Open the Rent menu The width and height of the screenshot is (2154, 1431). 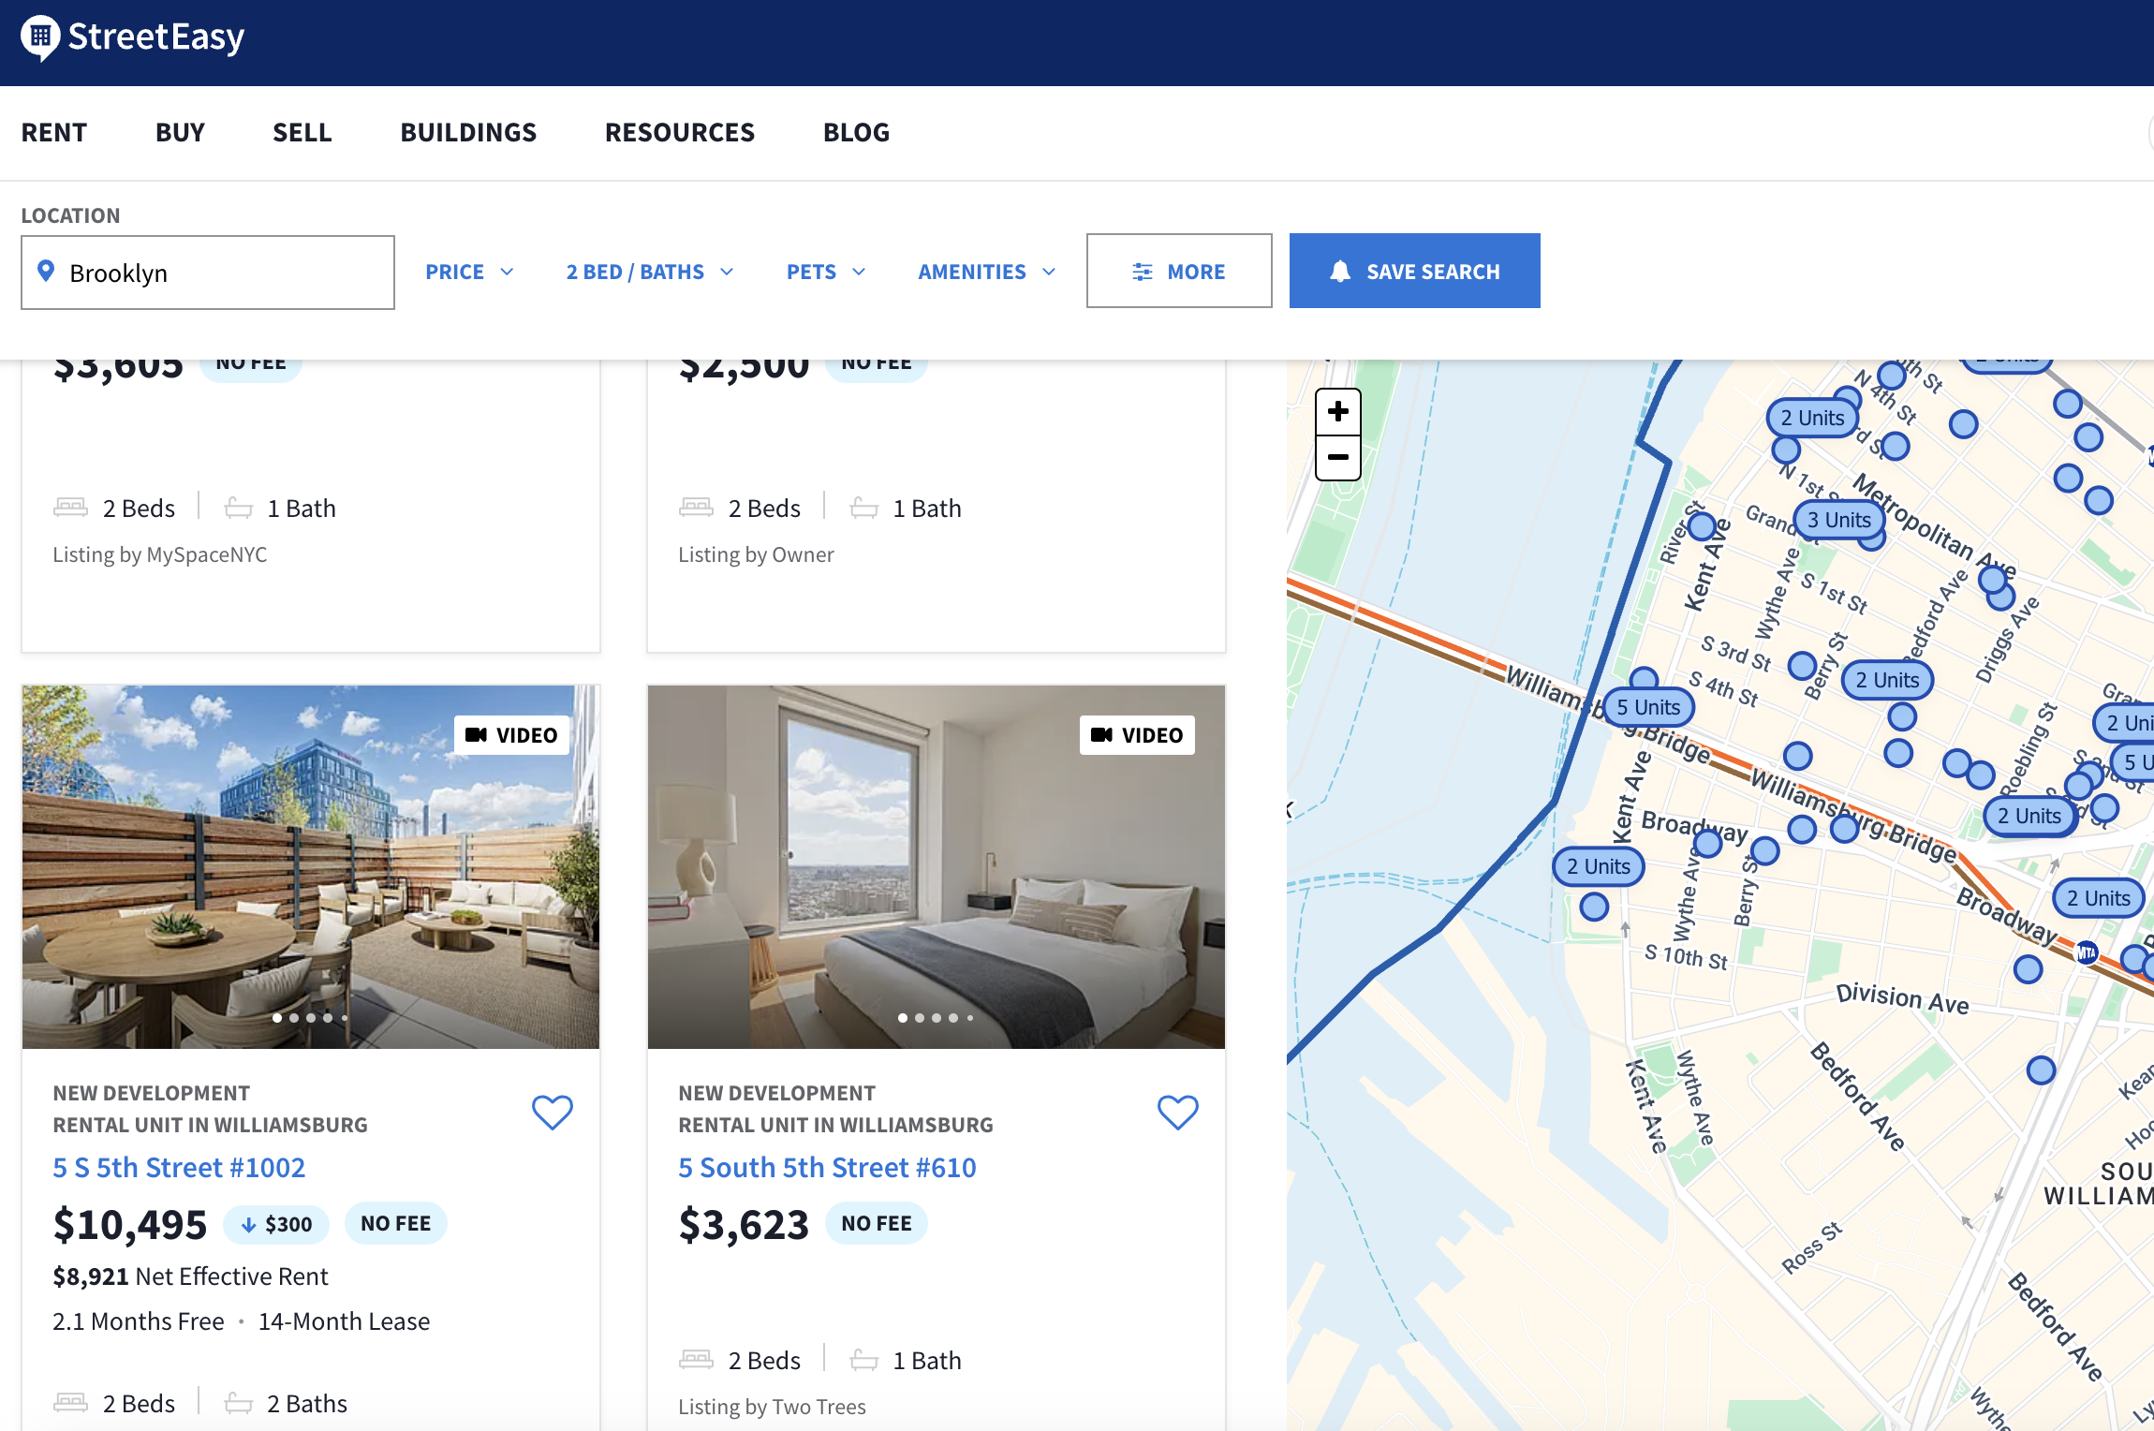tap(54, 132)
